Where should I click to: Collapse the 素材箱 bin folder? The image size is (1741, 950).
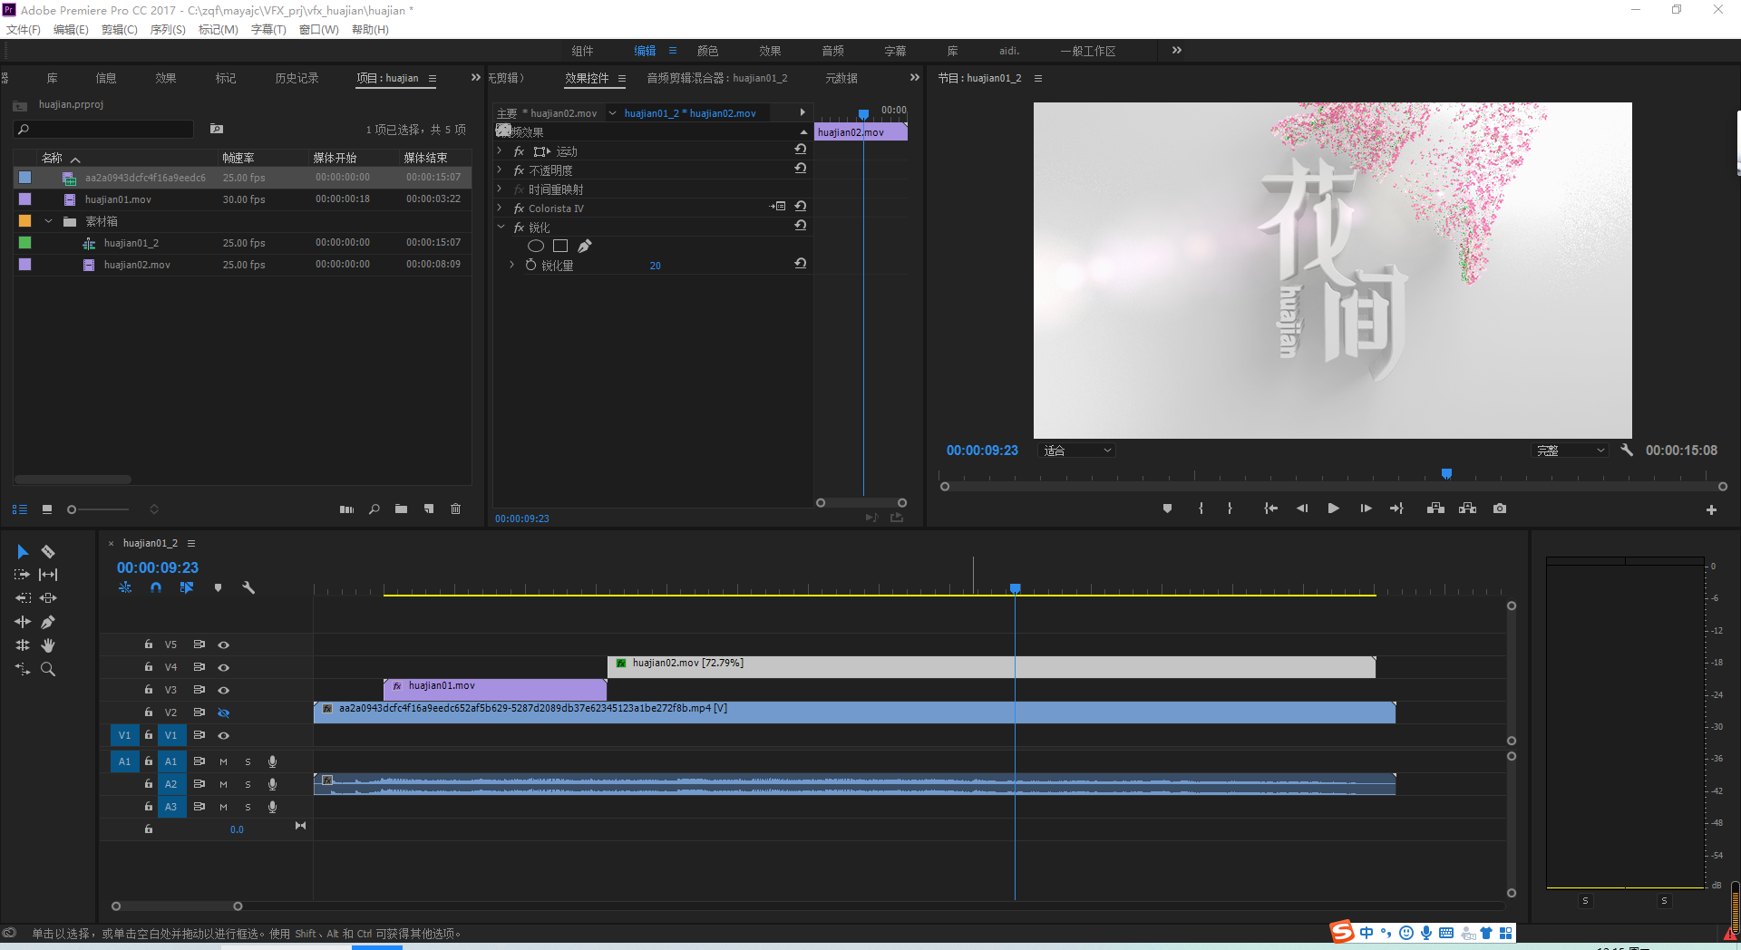point(49,221)
